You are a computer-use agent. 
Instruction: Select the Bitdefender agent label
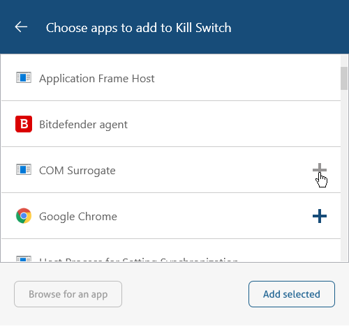coord(83,125)
